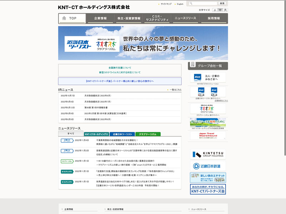Click the Knt 法人・企業のみなさまへ banner
This screenshot has height=214, width=286.
[208, 77]
